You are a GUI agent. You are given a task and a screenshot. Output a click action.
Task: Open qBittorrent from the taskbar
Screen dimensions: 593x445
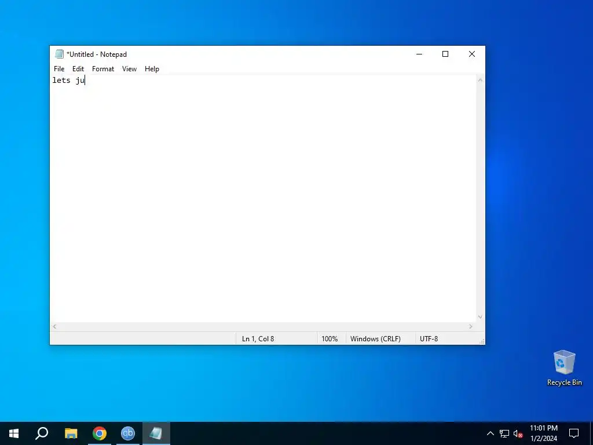click(128, 433)
